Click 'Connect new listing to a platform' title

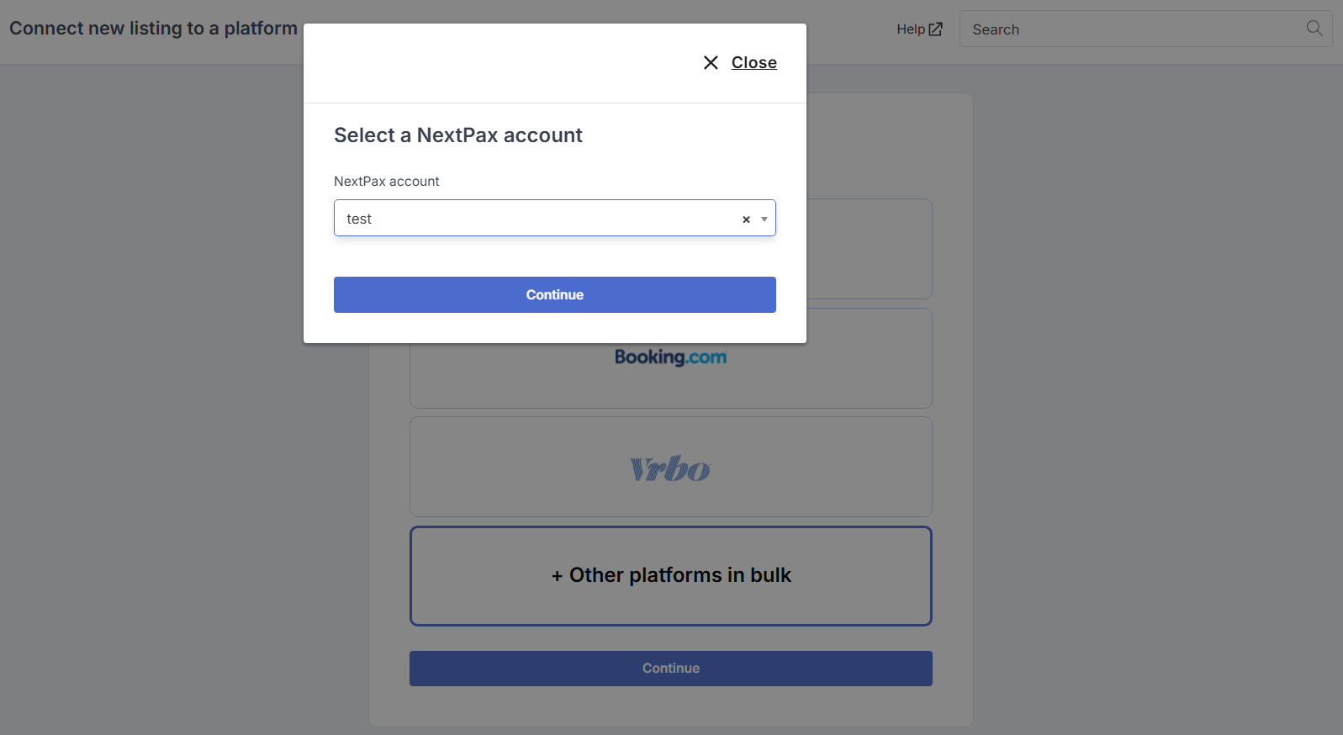(153, 29)
